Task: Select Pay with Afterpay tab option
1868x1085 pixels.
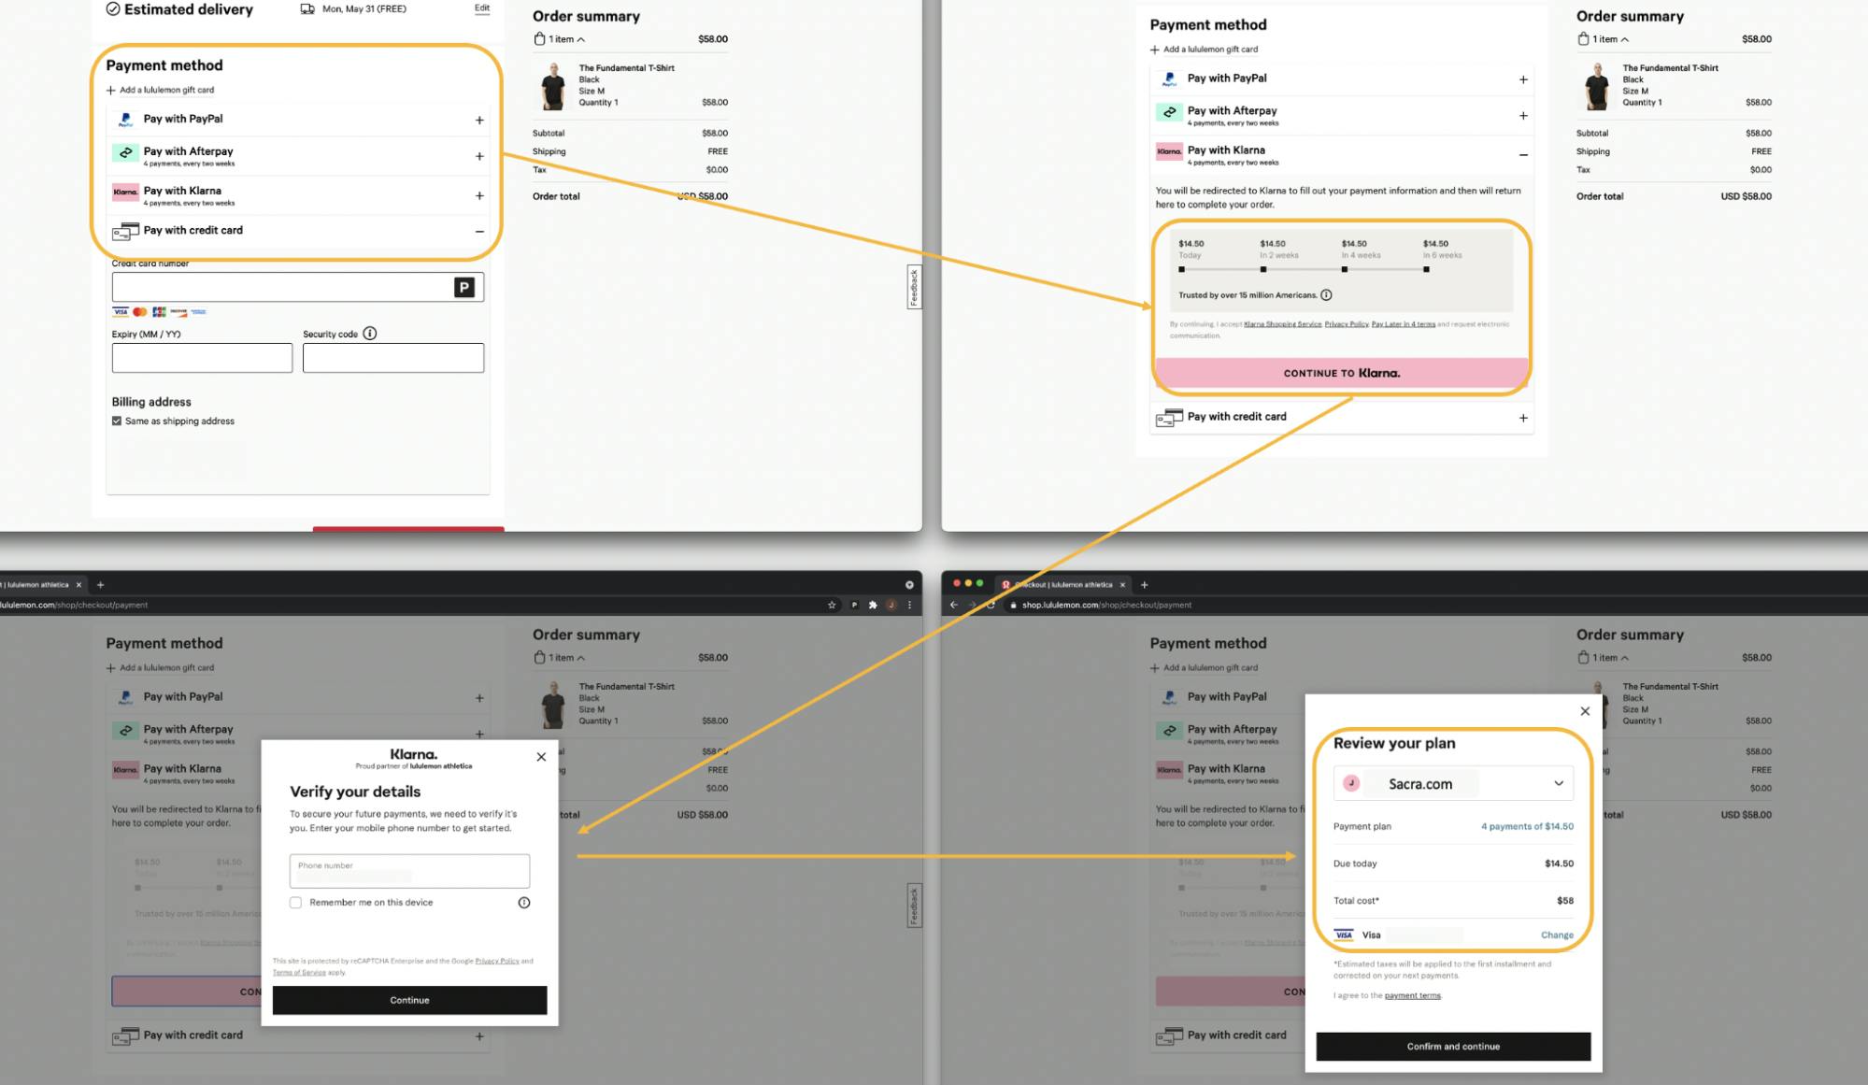Action: click(x=297, y=155)
